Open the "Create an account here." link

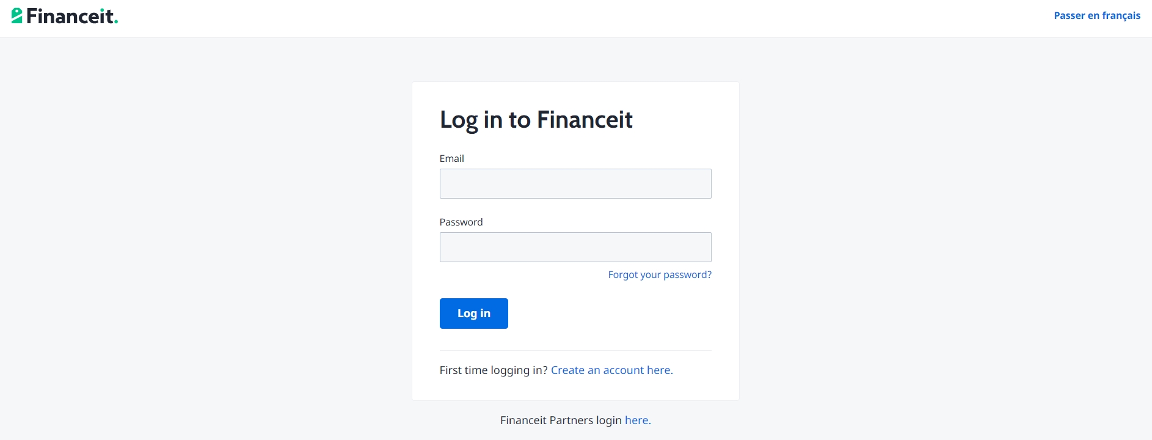(611, 370)
